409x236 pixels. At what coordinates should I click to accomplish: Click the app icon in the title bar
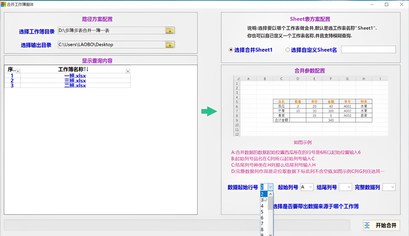tap(3, 4)
